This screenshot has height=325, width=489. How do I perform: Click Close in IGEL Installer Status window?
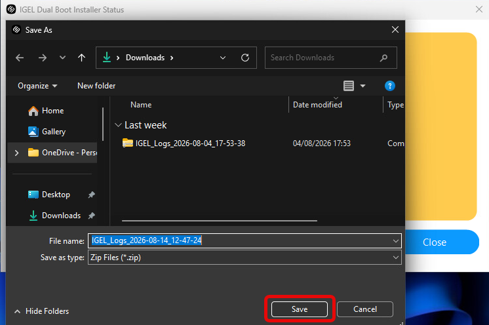coord(435,242)
